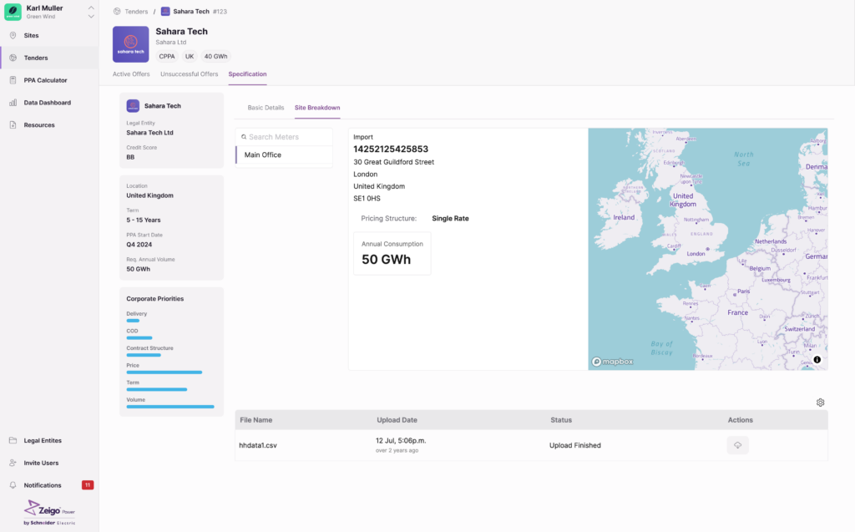Click the Tenders breadcrumb link
855x532 pixels.
click(136, 12)
